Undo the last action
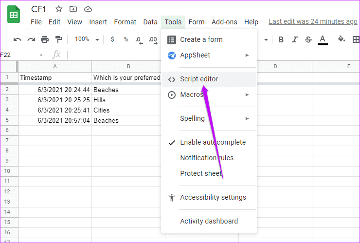Screen dimensions: 360x243 (x=17, y=39)
